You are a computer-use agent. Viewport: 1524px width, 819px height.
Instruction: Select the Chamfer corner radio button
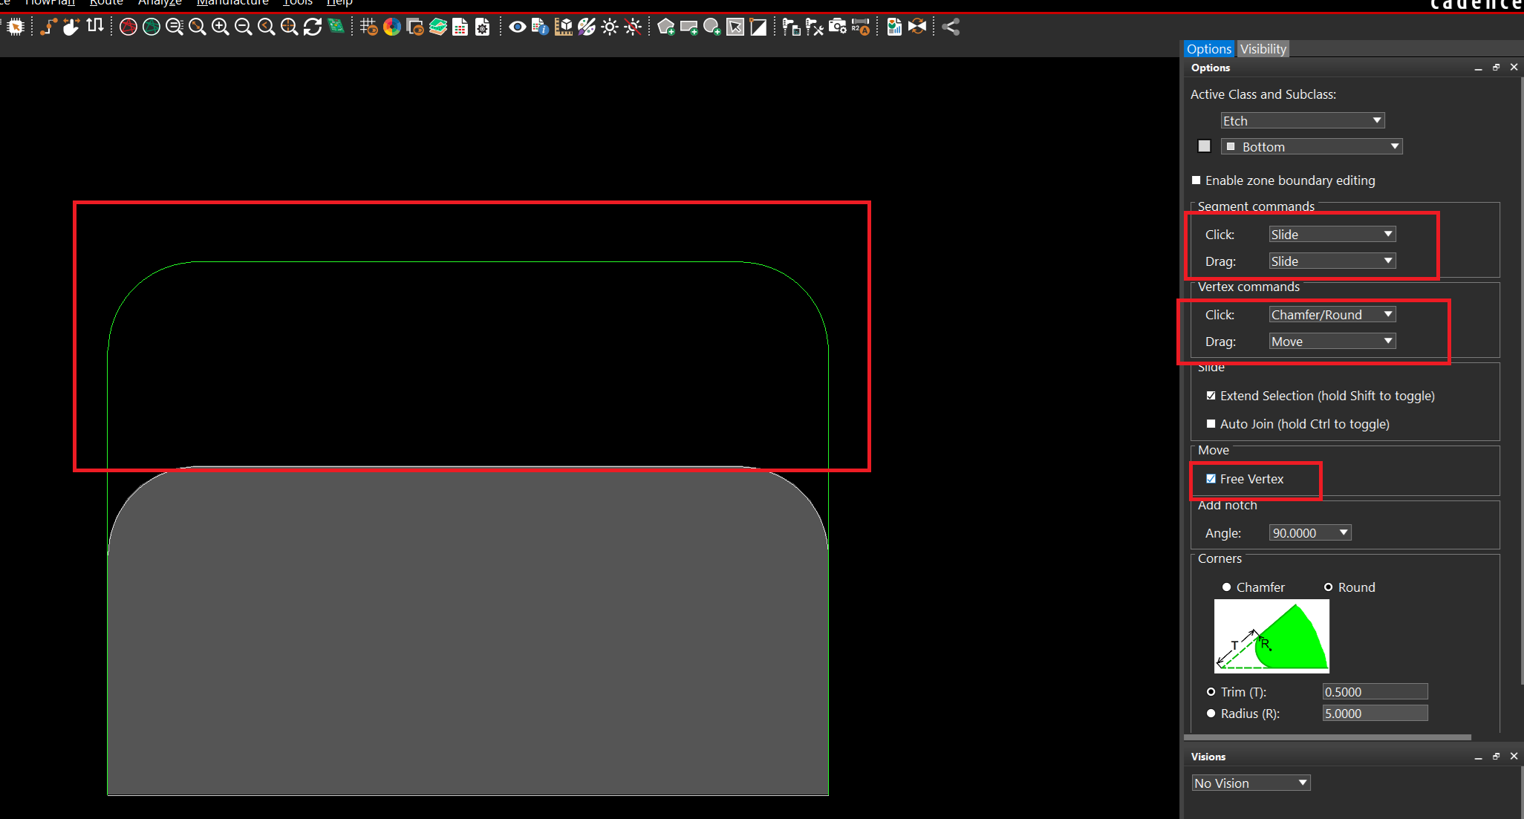[x=1227, y=587]
